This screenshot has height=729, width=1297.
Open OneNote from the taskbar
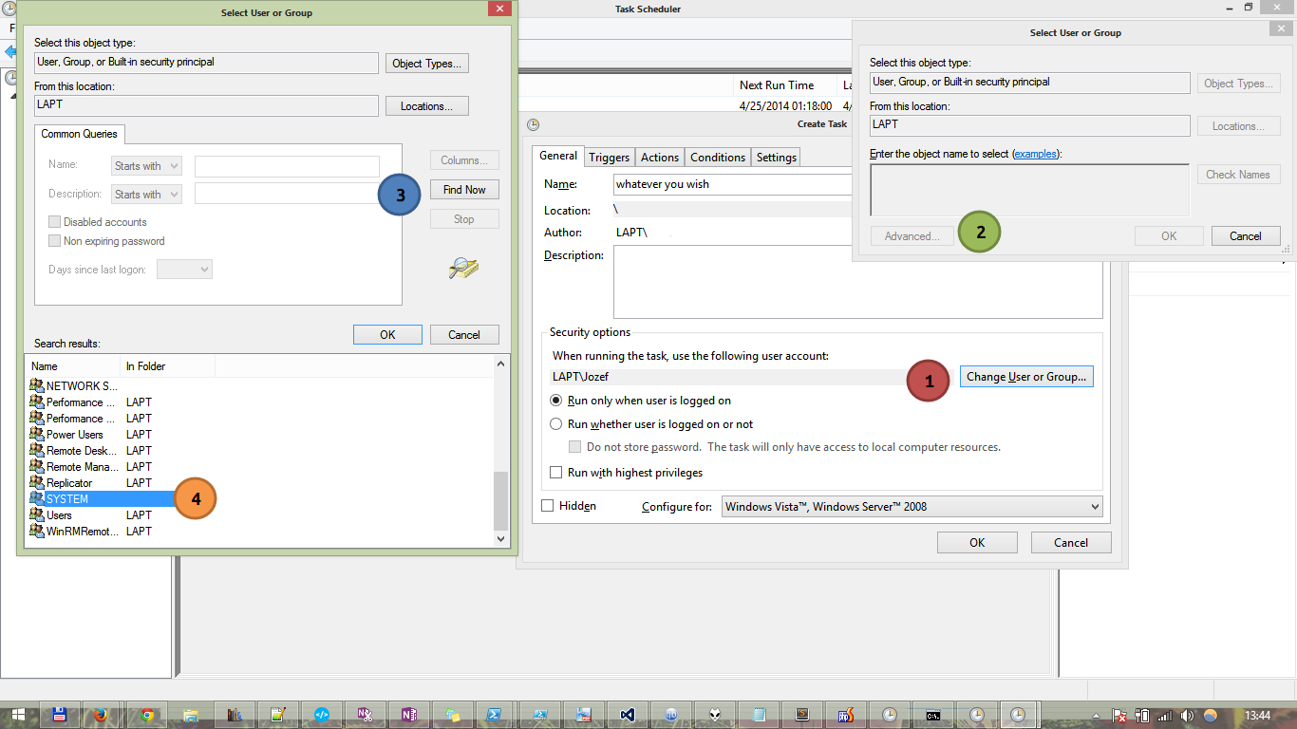coord(409,715)
